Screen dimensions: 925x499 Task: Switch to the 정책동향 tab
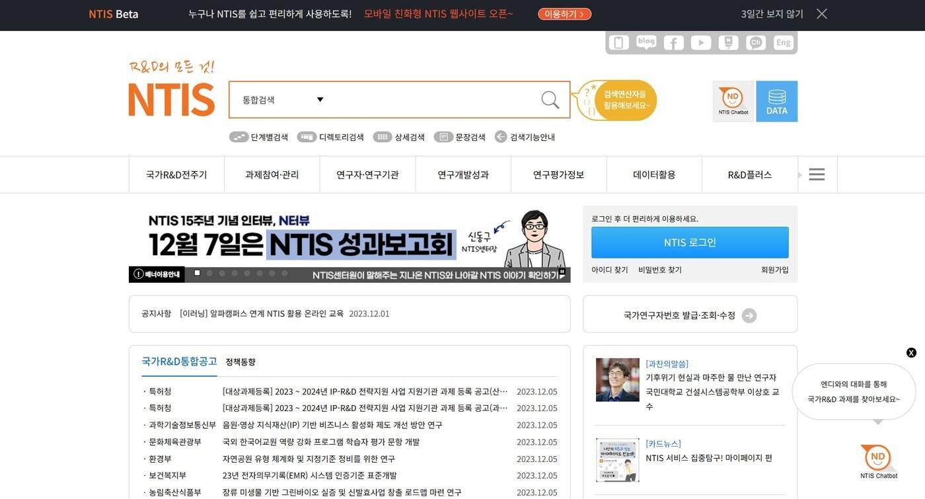(x=240, y=362)
